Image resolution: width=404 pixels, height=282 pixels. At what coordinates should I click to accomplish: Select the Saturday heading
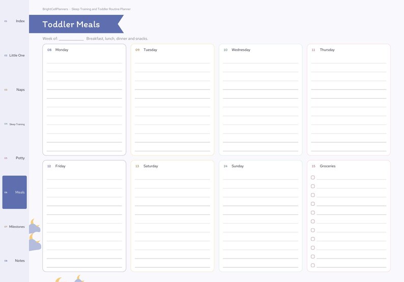[151, 166]
